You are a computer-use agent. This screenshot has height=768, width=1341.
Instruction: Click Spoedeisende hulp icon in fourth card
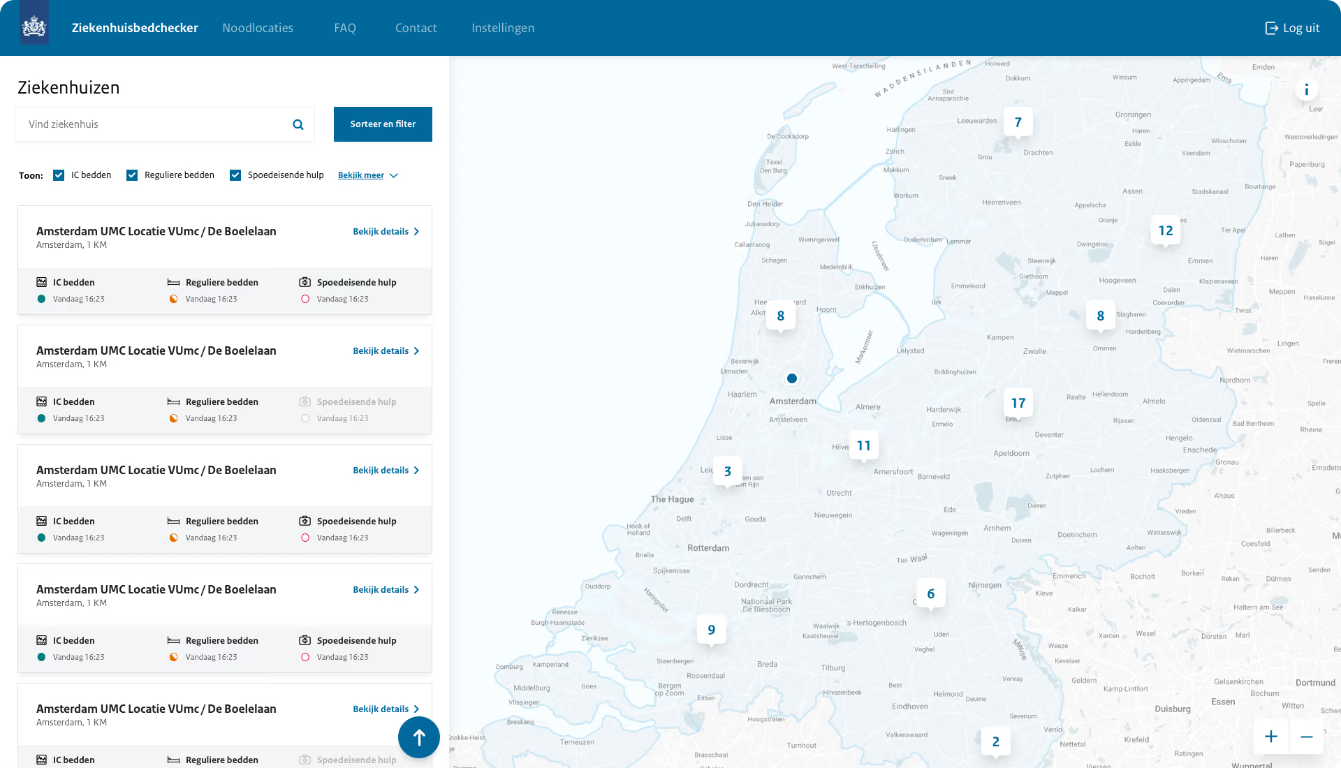tap(305, 640)
